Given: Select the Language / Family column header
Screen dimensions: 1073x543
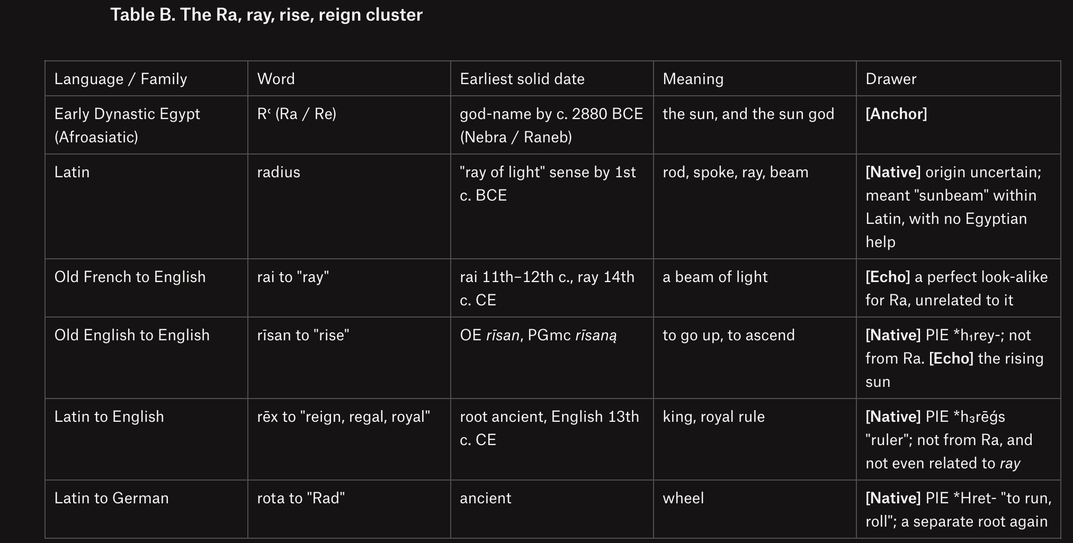Looking at the screenshot, I should point(147,79).
